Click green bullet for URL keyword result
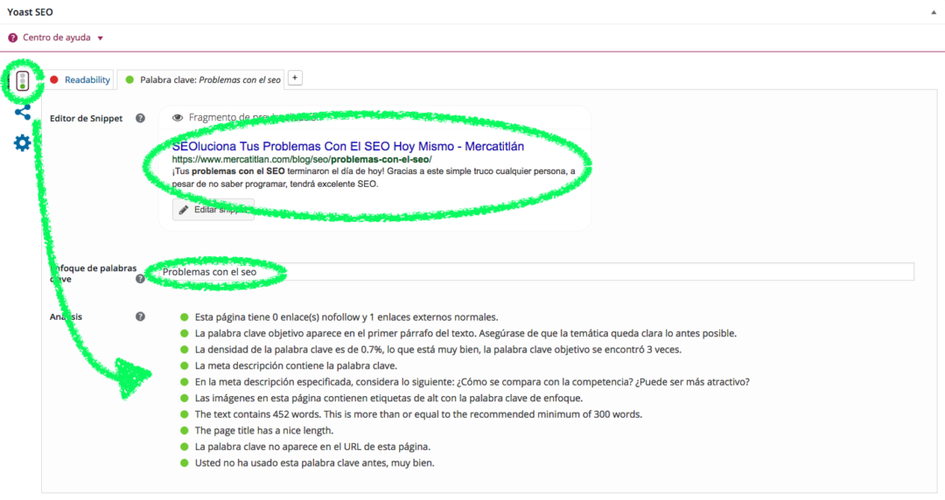This screenshot has width=945, height=500. (x=185, y=447)
